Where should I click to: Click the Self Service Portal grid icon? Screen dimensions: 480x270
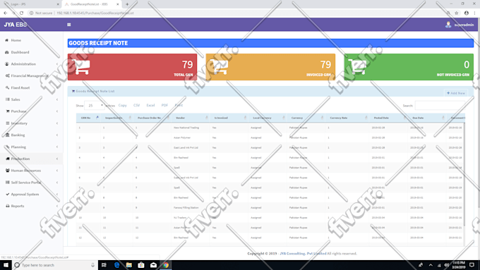(7, 183)
